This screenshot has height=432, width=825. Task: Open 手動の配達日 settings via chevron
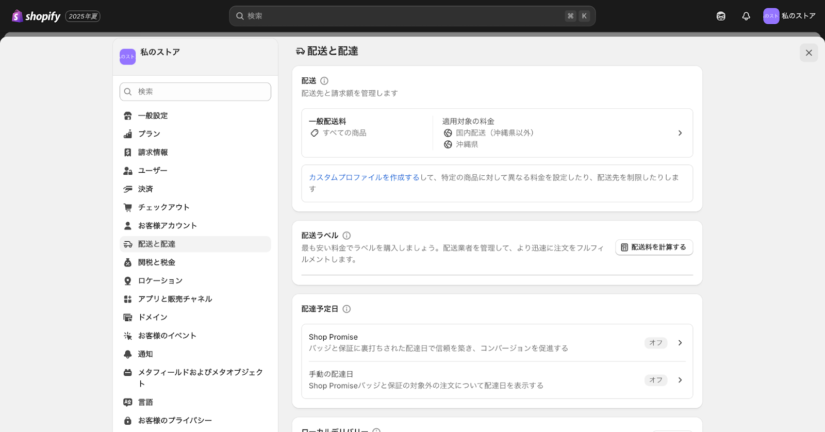pos(680,380)
